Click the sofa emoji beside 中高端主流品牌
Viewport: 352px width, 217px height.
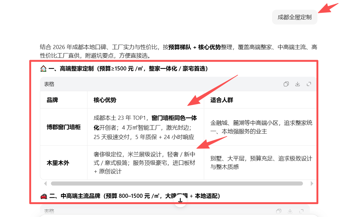(x=44, y=196)
